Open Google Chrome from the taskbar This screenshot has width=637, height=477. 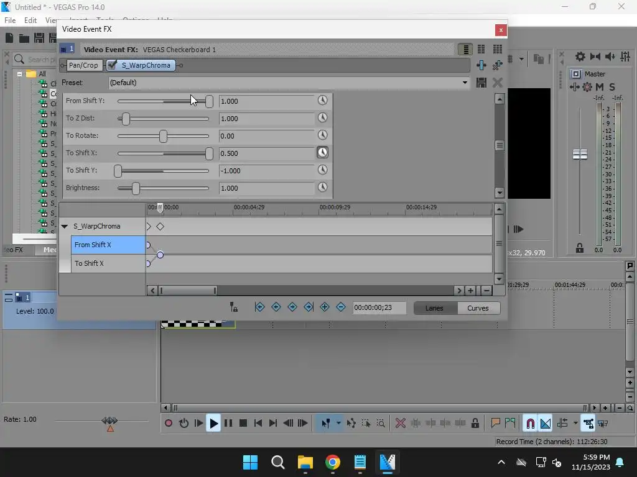[333, 462]
